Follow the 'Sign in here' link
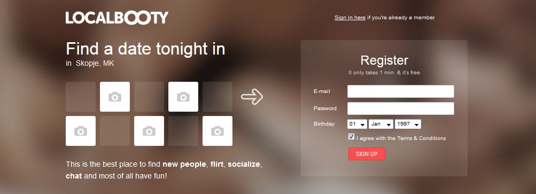536x194 pixels. pos(349,18)
